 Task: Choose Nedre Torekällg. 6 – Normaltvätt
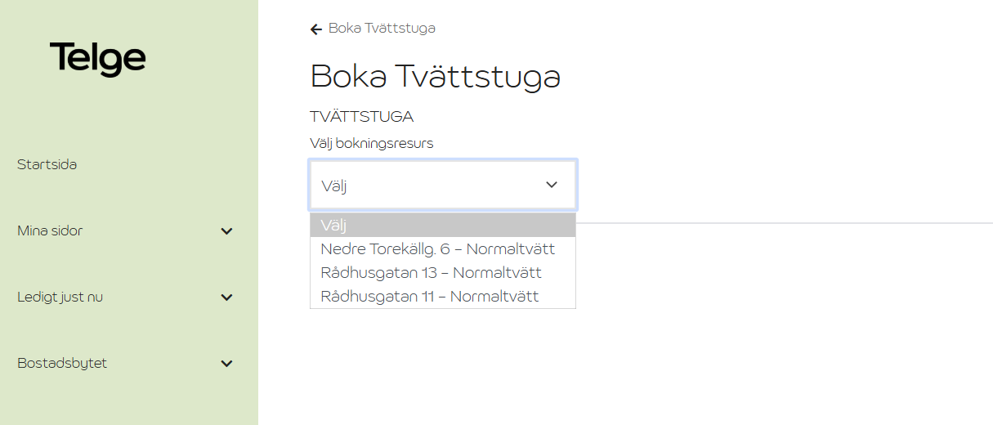438,248
